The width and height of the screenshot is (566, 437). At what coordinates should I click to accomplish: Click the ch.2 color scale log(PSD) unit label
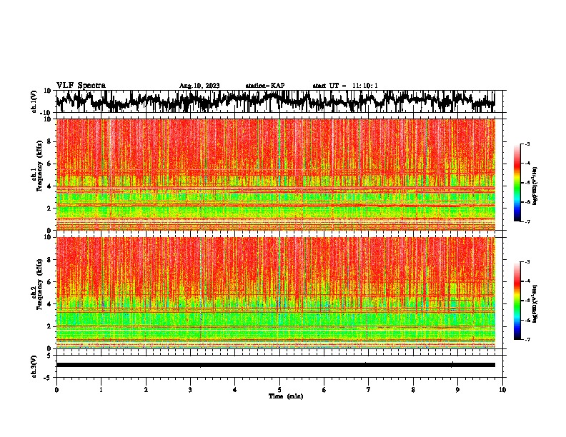535,303
